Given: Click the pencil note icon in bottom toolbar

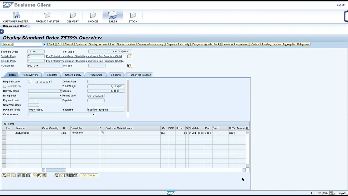Looking at the screenshot, I should [x=66, y=175].
